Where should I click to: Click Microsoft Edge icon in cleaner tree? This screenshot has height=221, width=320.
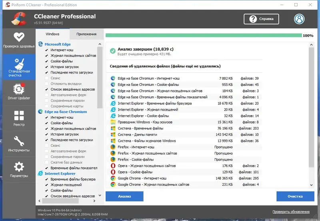[40, 44]
